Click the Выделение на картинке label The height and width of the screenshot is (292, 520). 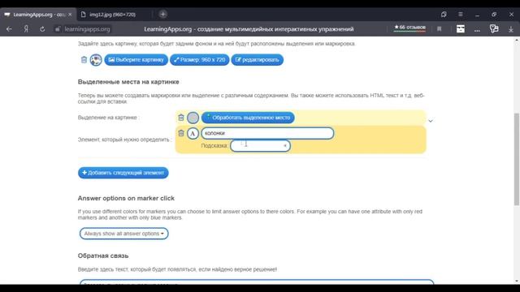[x=109, y=118]
